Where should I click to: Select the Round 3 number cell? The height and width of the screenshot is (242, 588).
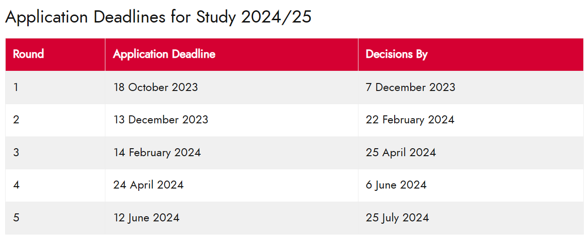16,152
